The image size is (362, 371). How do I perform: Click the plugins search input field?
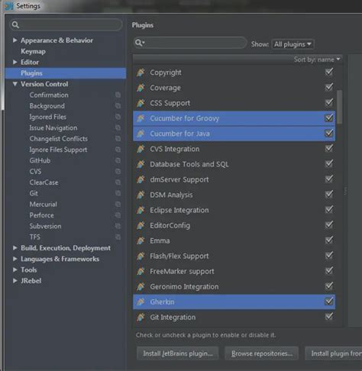click(190, 43)
